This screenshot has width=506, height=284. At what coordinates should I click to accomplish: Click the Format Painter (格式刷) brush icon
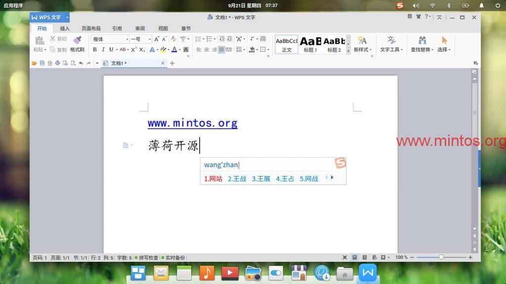click(77, 40)
